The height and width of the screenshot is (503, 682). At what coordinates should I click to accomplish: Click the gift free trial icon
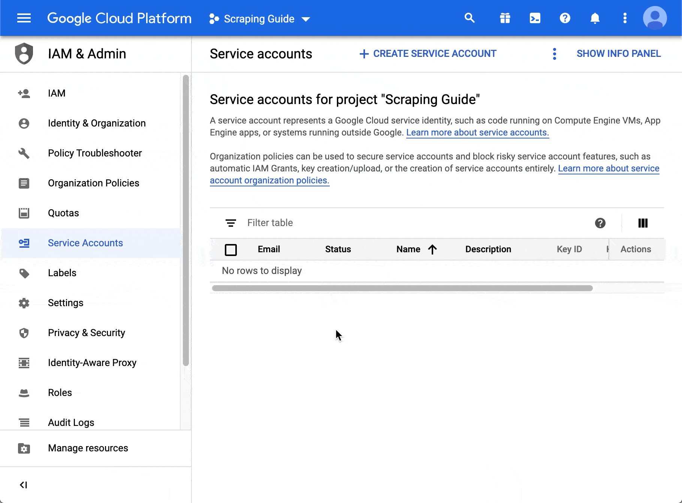point(505,18)
